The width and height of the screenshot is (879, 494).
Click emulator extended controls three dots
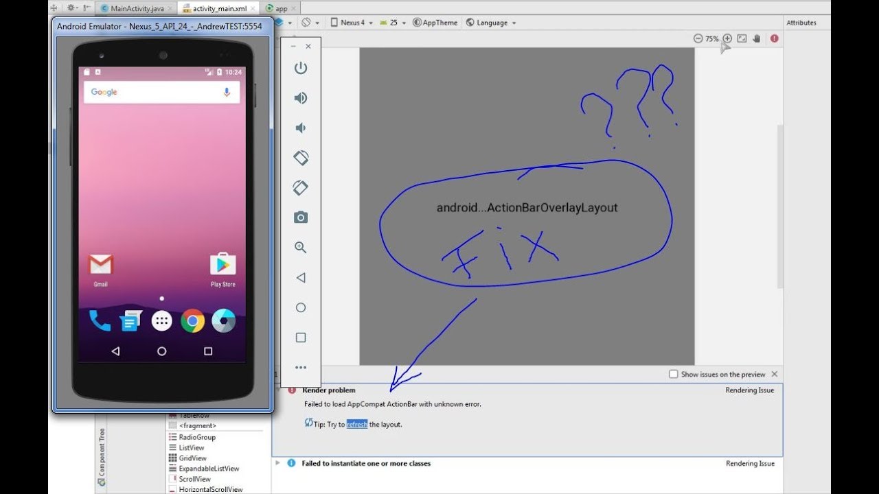[300, 368]
